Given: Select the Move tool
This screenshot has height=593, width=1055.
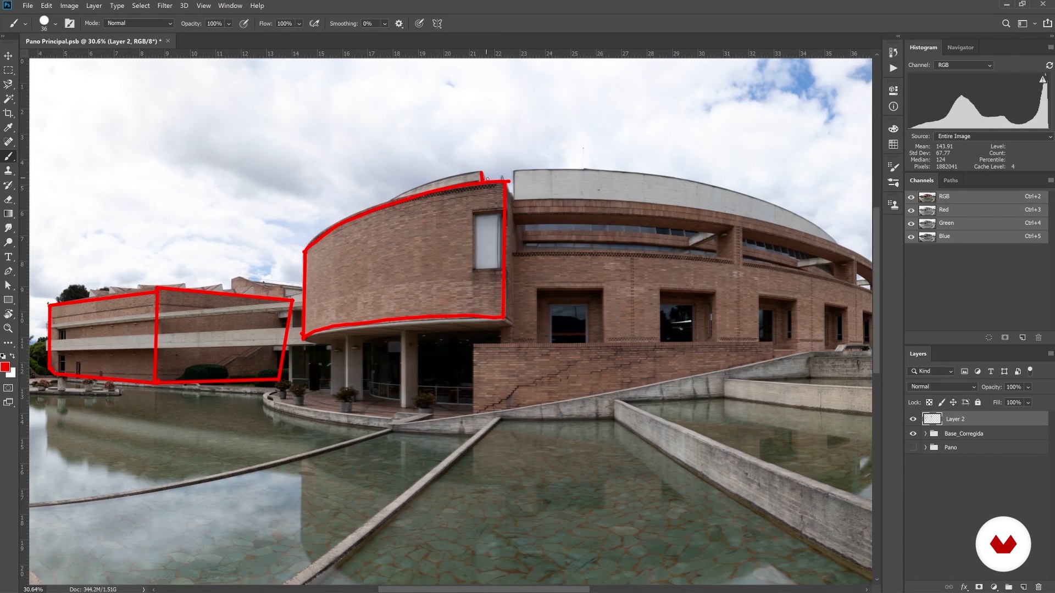Looking at the screenshot, I should (x=8, y=56).
